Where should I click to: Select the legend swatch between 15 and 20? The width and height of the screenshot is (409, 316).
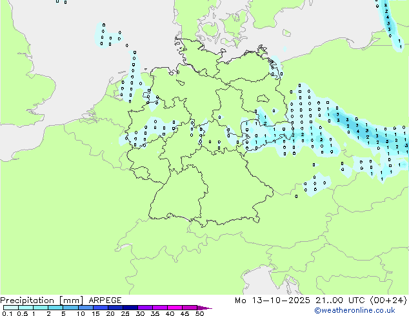(x=101, y=308)
